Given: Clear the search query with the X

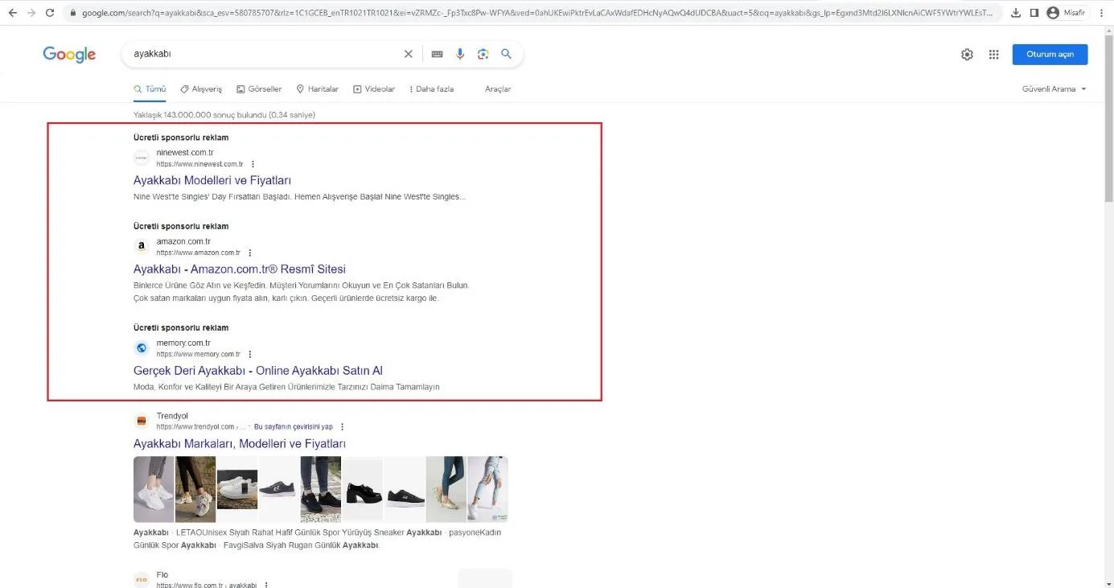Looking at the screenshot, I should coord(408,54).
